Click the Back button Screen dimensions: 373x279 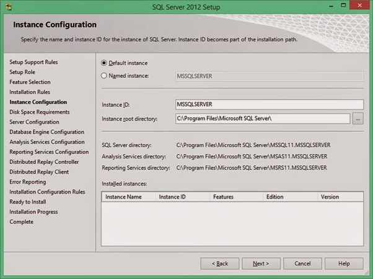pos(220,264)
